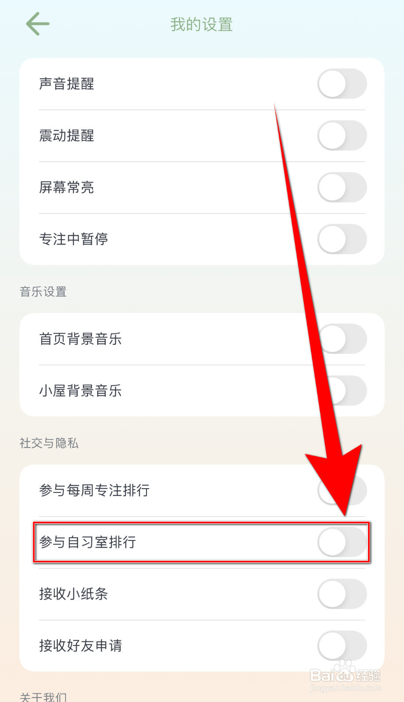Select the 屏幕常亮 row label
This screenshot has height=702, width=404.
click(67, 187)
